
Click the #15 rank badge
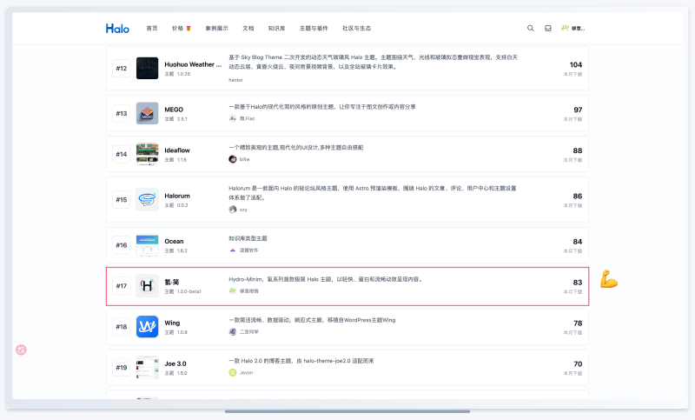[122, 200]
